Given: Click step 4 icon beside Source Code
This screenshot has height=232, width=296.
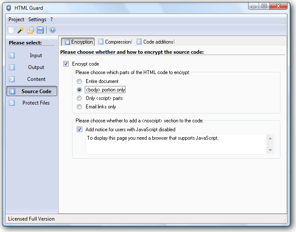Looking at the screenshot, I should [x=12, y=91].
